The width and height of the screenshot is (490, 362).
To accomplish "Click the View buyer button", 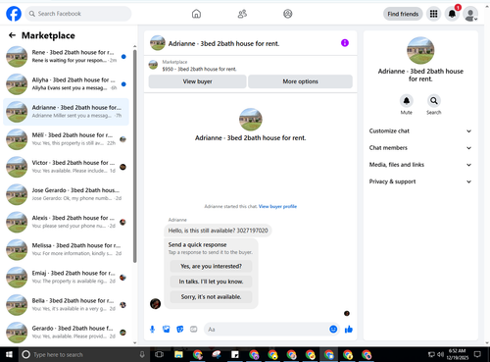I will pos(197,81).
